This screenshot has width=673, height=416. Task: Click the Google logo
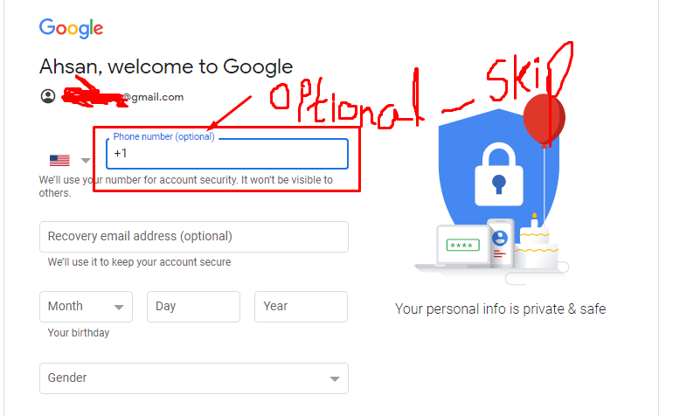point(72,28)
